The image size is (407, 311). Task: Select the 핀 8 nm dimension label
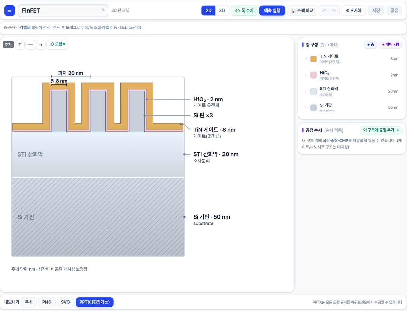59,81
